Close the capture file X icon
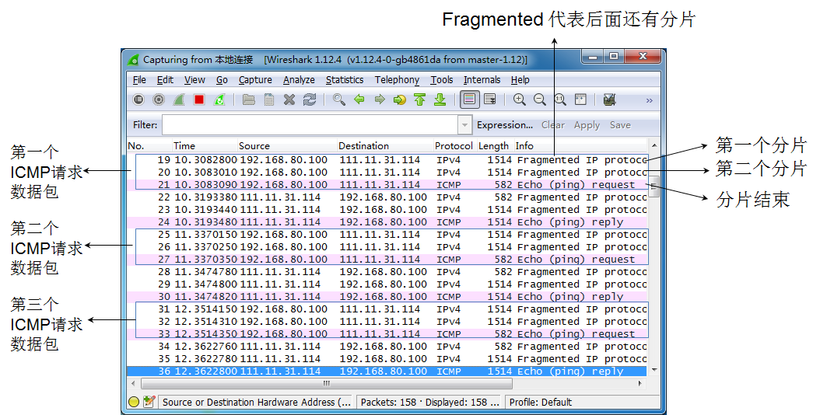This screenshot has width=820, height=415. (x=289, y=99)
